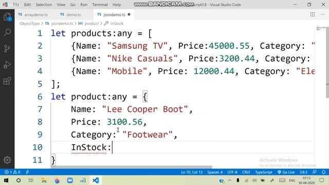Viewport: 329px width, 185px height.
Task: Open the View menu
Action: (x=61, y=5)
